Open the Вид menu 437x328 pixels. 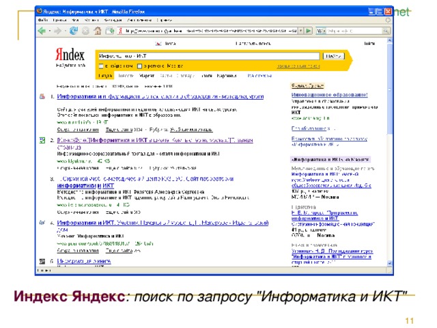75,20
